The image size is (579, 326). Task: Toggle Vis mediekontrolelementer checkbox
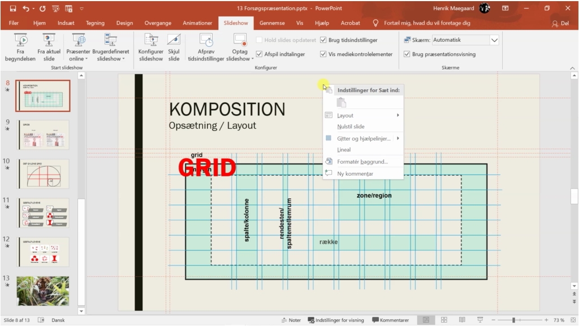tap(323, 54)
